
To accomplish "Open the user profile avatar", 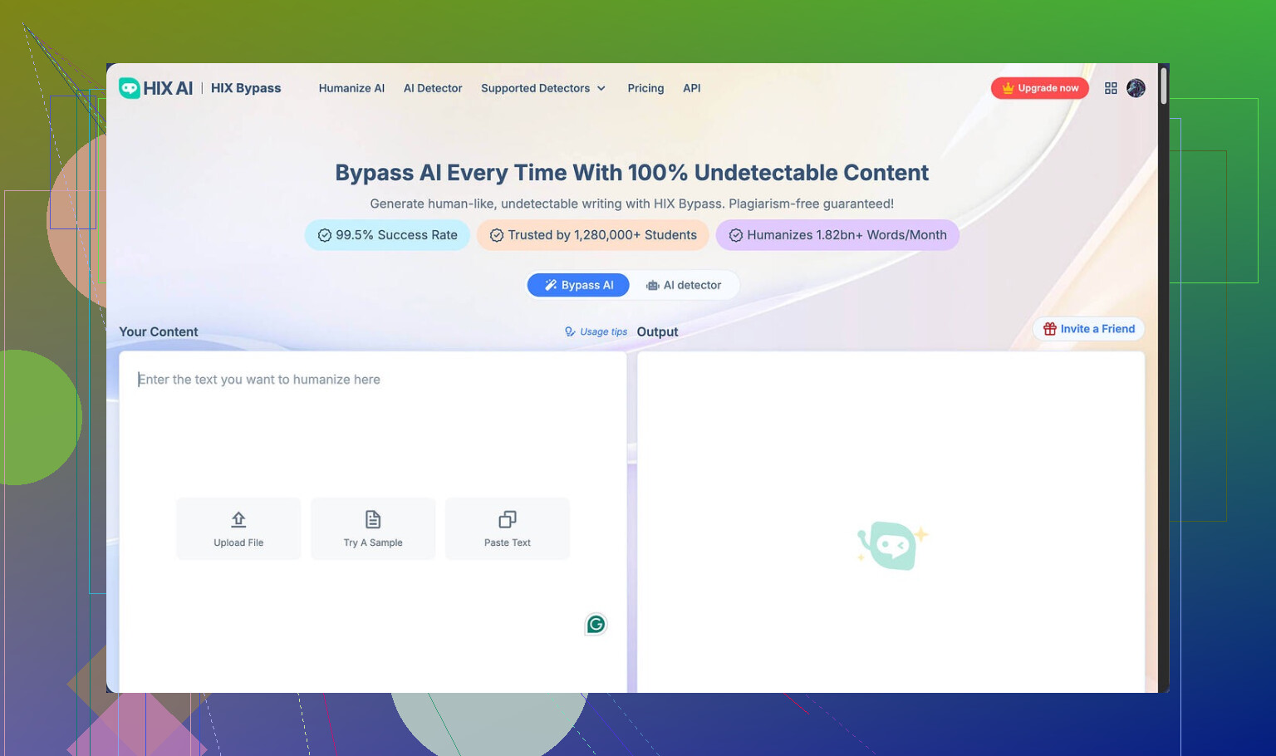I will [x=1136, y=88].
